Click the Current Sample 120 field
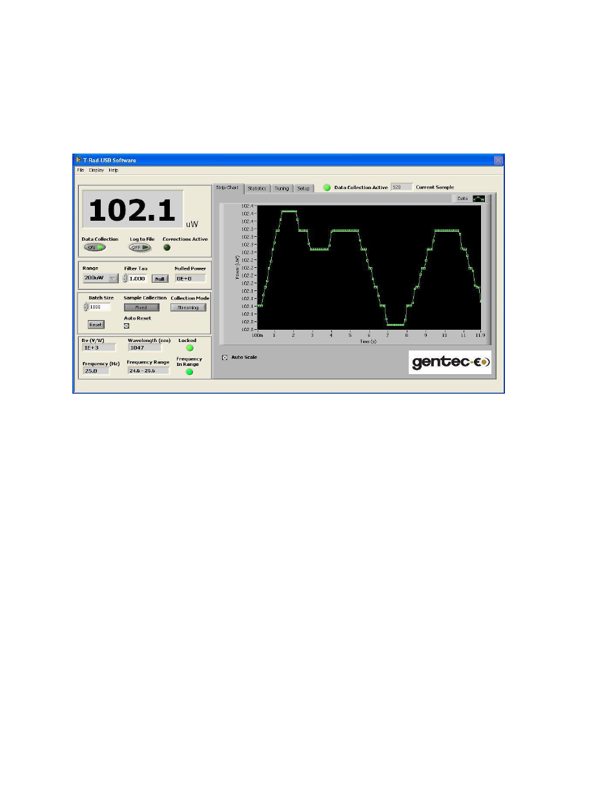This screenshot has height=797, width=616. pos(401,187)
